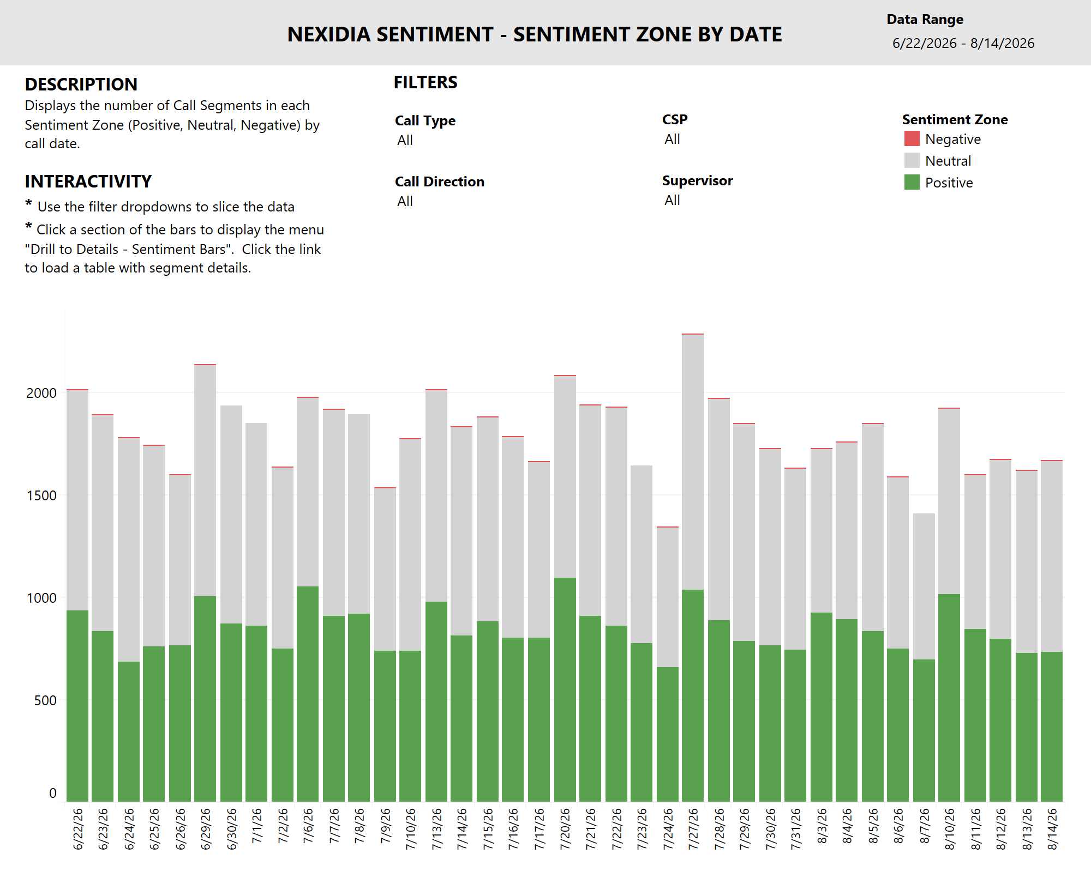This screenshot has height=872, width=1091.
Task: Select the Neutral segment of 6/29/26 bar
Action: 205,481
